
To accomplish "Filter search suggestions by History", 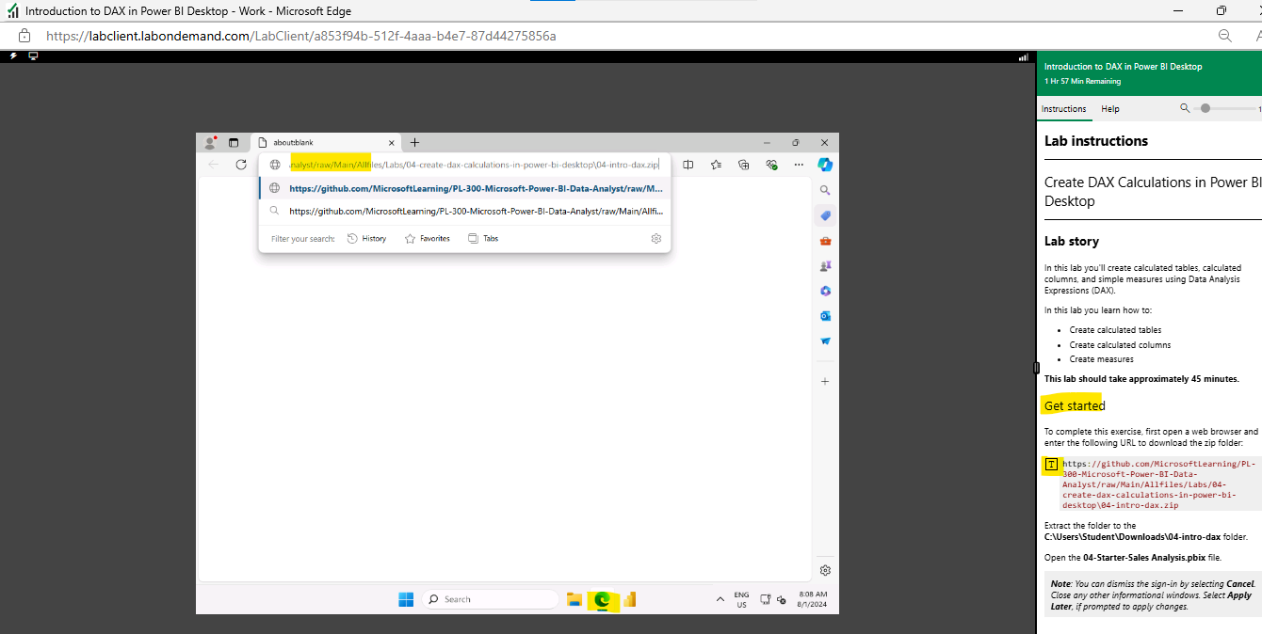I will click(366, 238).
